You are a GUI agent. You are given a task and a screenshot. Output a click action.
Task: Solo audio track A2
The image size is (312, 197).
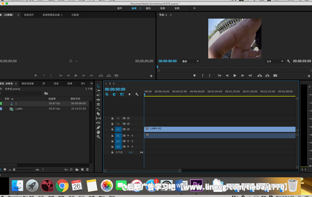[132, 141]
